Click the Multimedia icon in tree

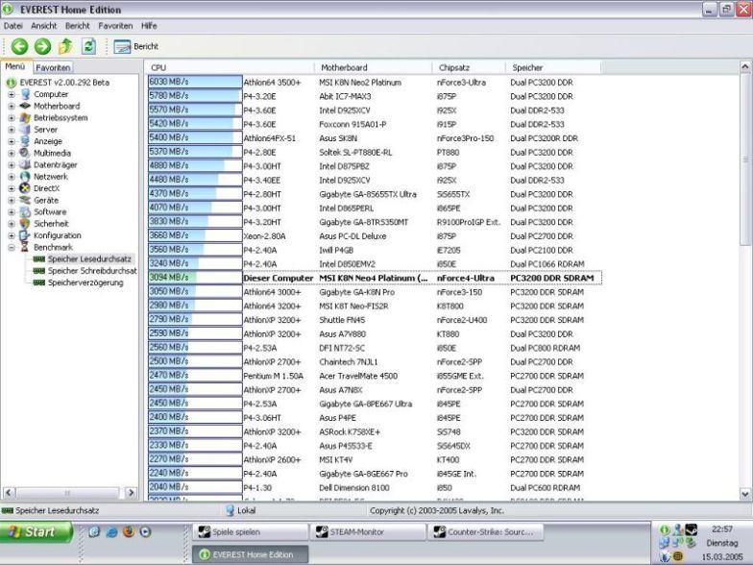pyautogui.click(x=25, y=153)
